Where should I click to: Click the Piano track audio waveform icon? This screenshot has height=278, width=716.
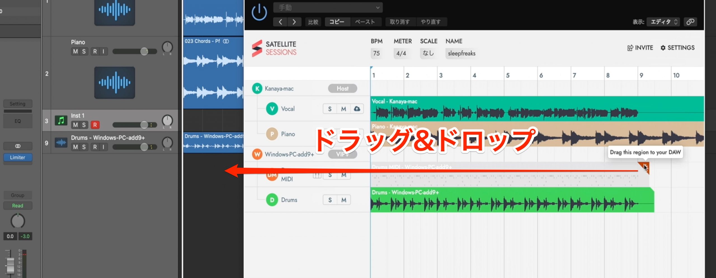coord(115,83)
